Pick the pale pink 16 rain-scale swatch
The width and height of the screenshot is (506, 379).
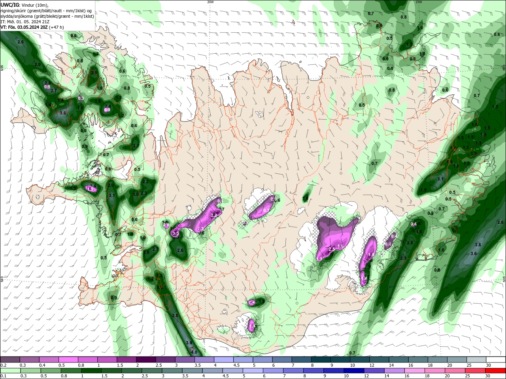[x=414, y=371]
